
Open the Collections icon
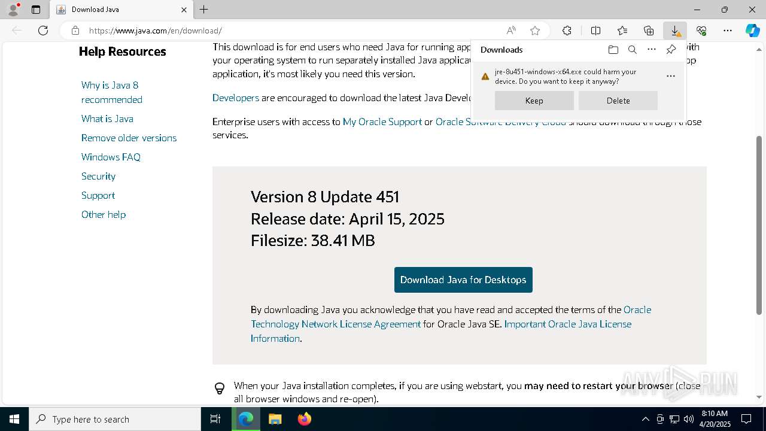click(649, 31)
